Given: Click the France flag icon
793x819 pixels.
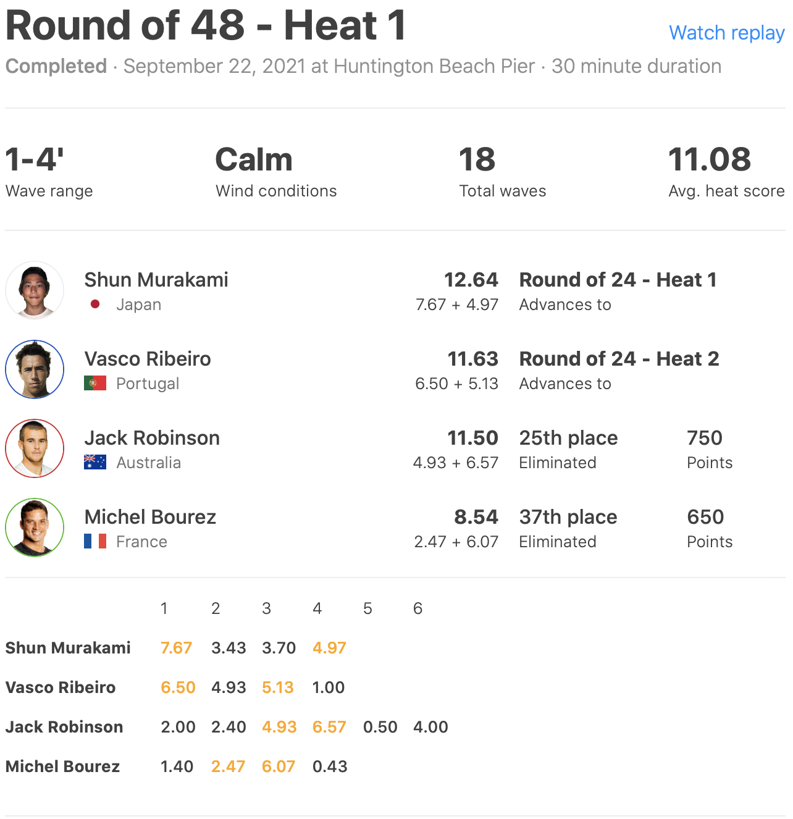Looking at the screenshot, I should pos(95,542).
